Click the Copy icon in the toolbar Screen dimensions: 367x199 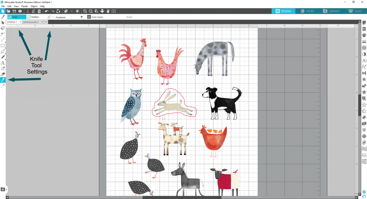click(33, 11)
